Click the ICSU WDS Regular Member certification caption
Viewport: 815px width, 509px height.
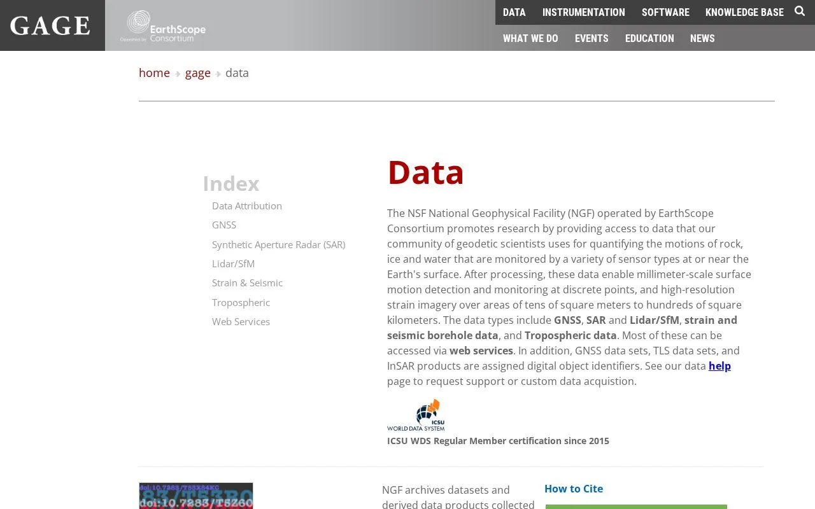pyautogui.click(x=498, y=441)
